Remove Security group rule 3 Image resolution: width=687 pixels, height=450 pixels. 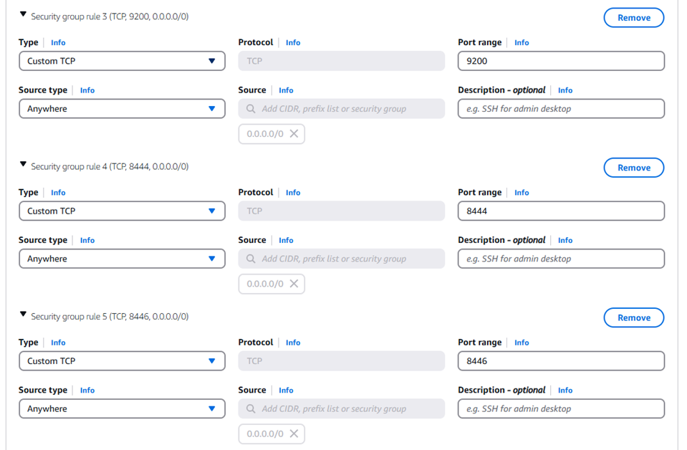coord(633,18)
